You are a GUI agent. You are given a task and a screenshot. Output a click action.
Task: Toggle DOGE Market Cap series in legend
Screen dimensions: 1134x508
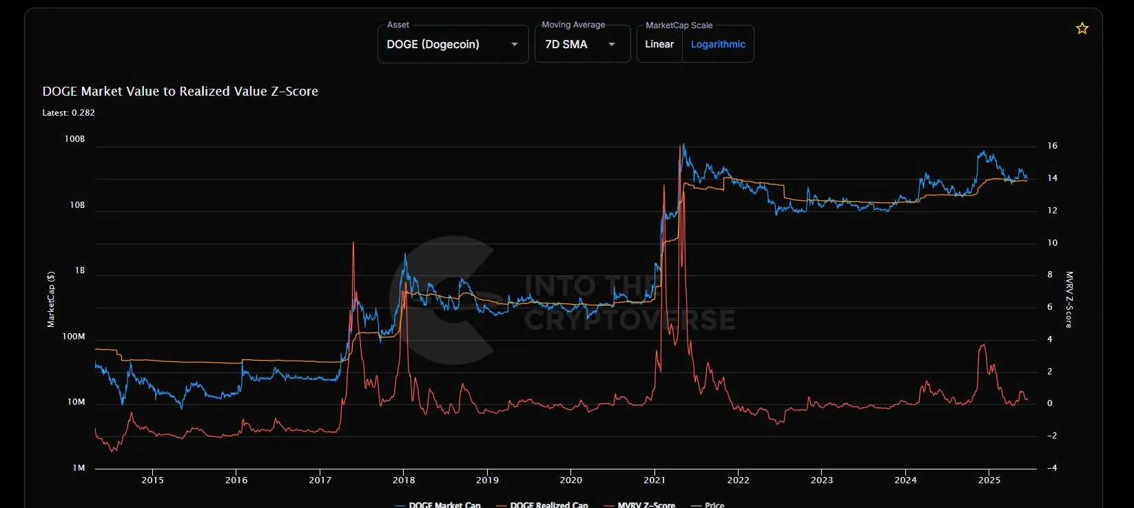pos(444,505)
